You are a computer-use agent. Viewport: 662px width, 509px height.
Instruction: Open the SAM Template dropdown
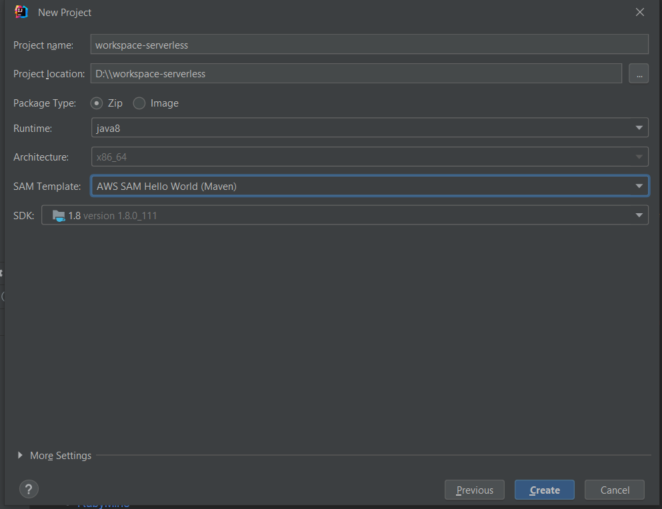point(369,186)
